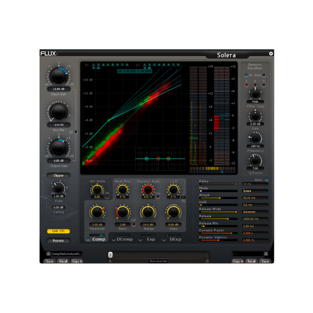Image resolution: width=313 pixels, height=313 pixels.
Task: Click the phase invert Ø icon
Action: pos(71,132)
